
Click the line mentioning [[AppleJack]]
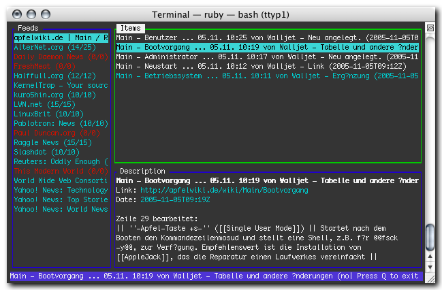tap(247, 257)
